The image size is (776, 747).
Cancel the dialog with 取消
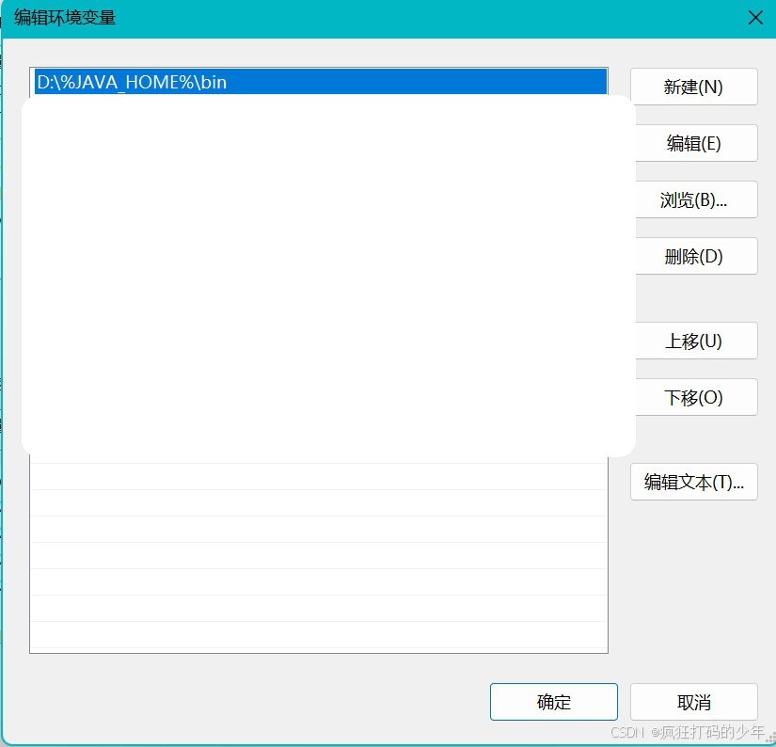tap(693, 701)
